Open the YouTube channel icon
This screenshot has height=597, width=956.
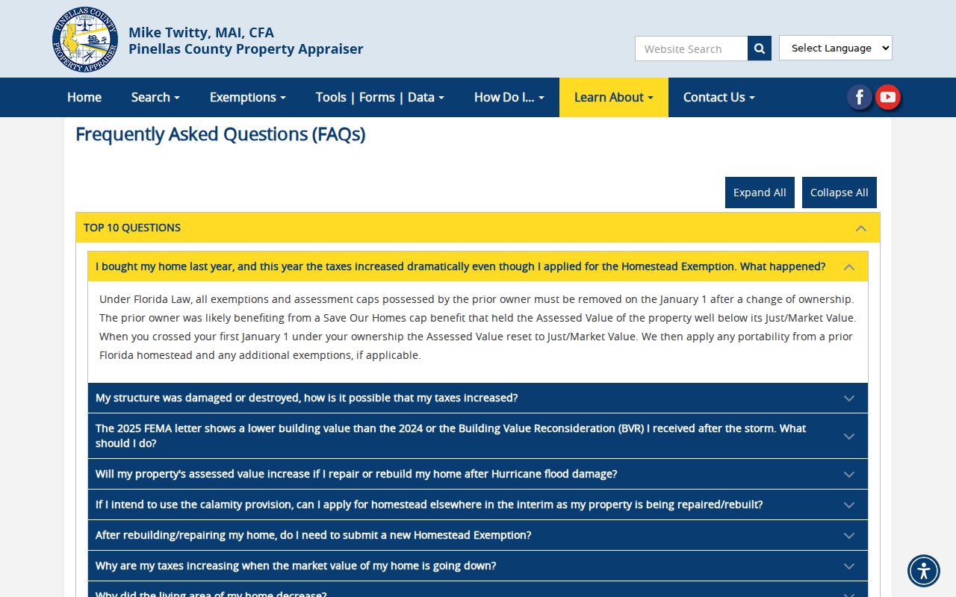point(887,97)
